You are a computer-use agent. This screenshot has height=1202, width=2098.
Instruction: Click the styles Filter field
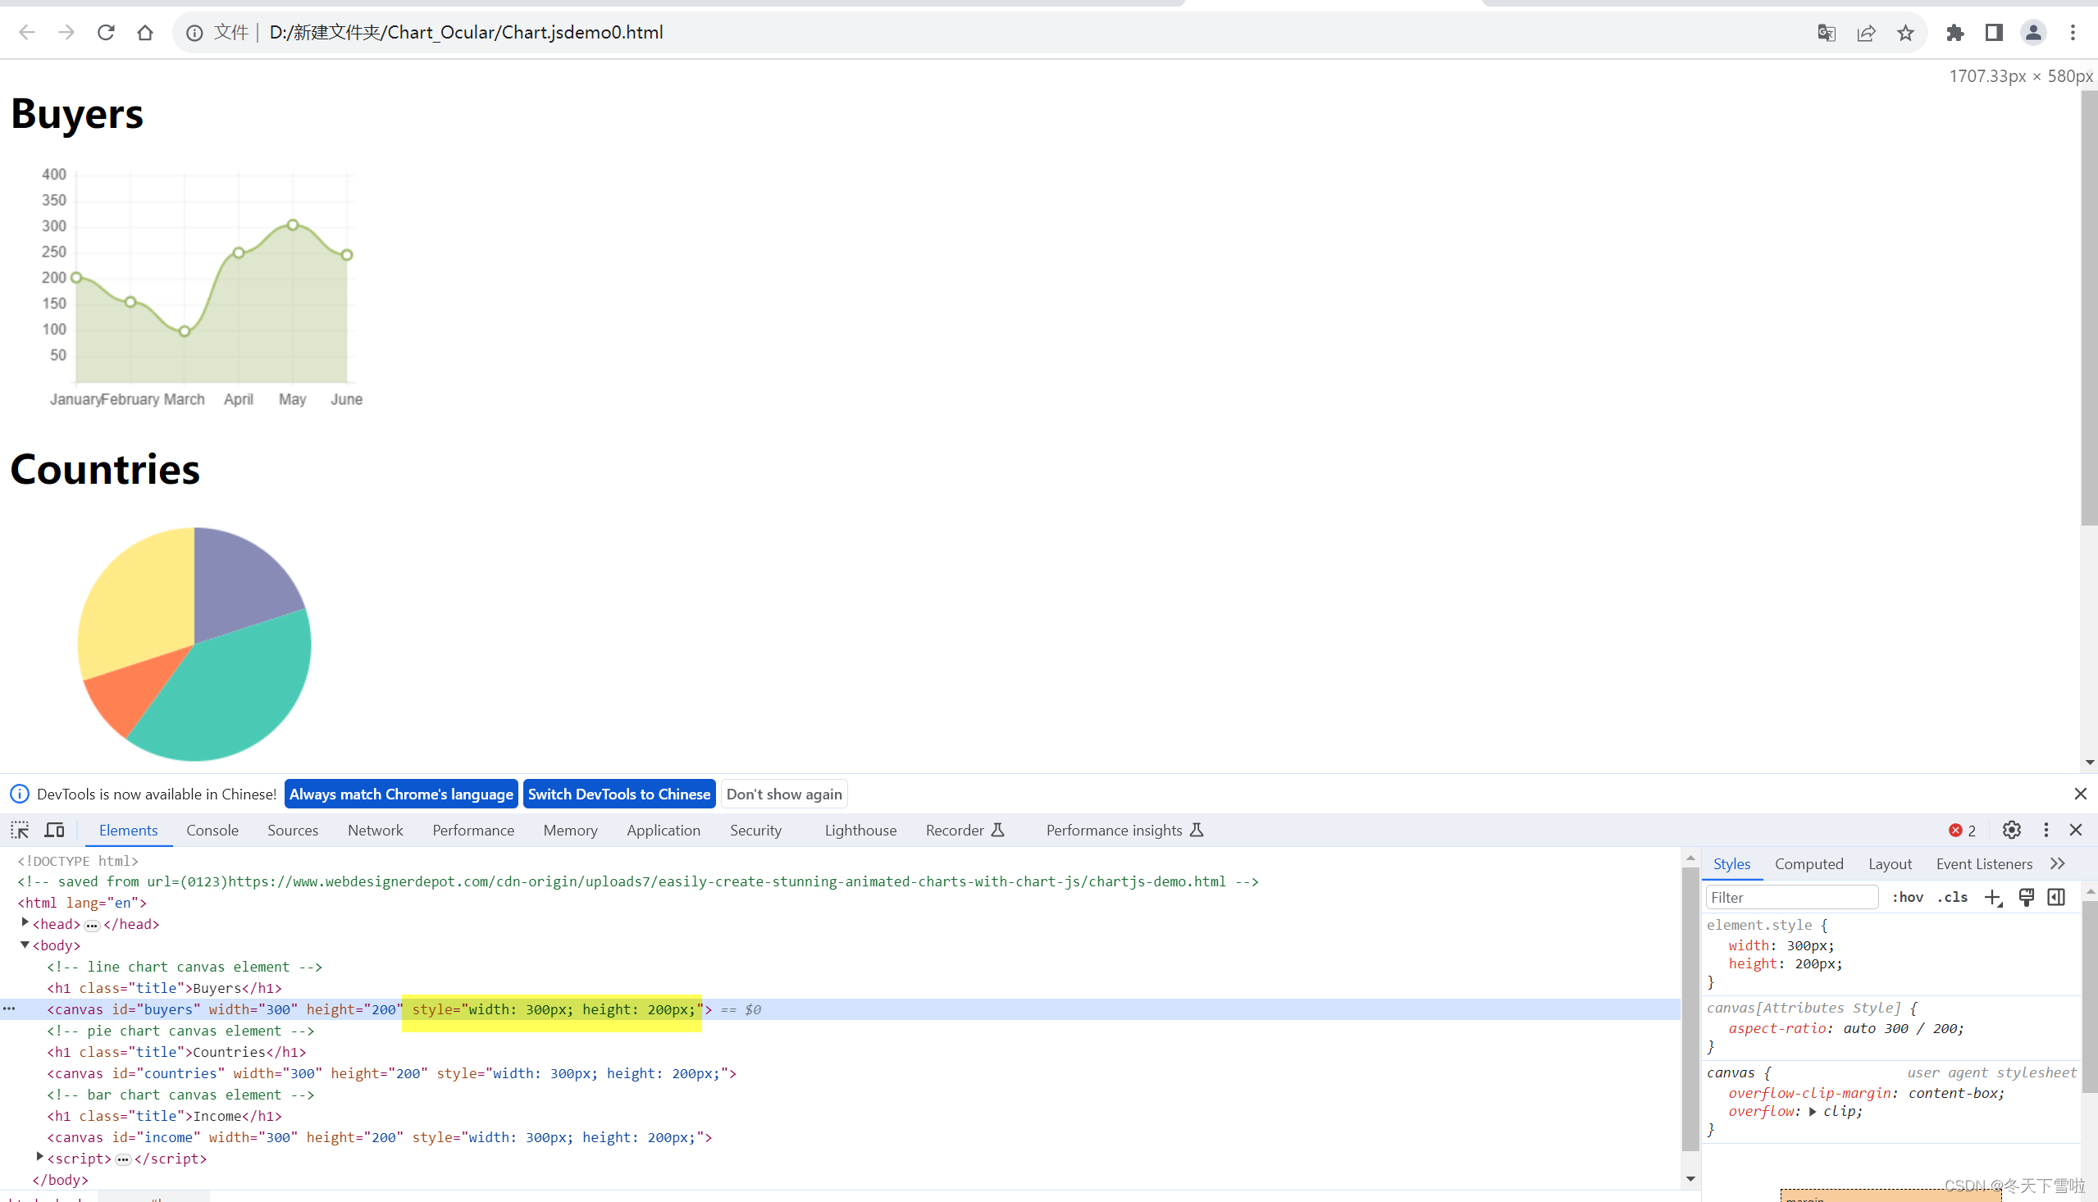[x=1792, y=897]
